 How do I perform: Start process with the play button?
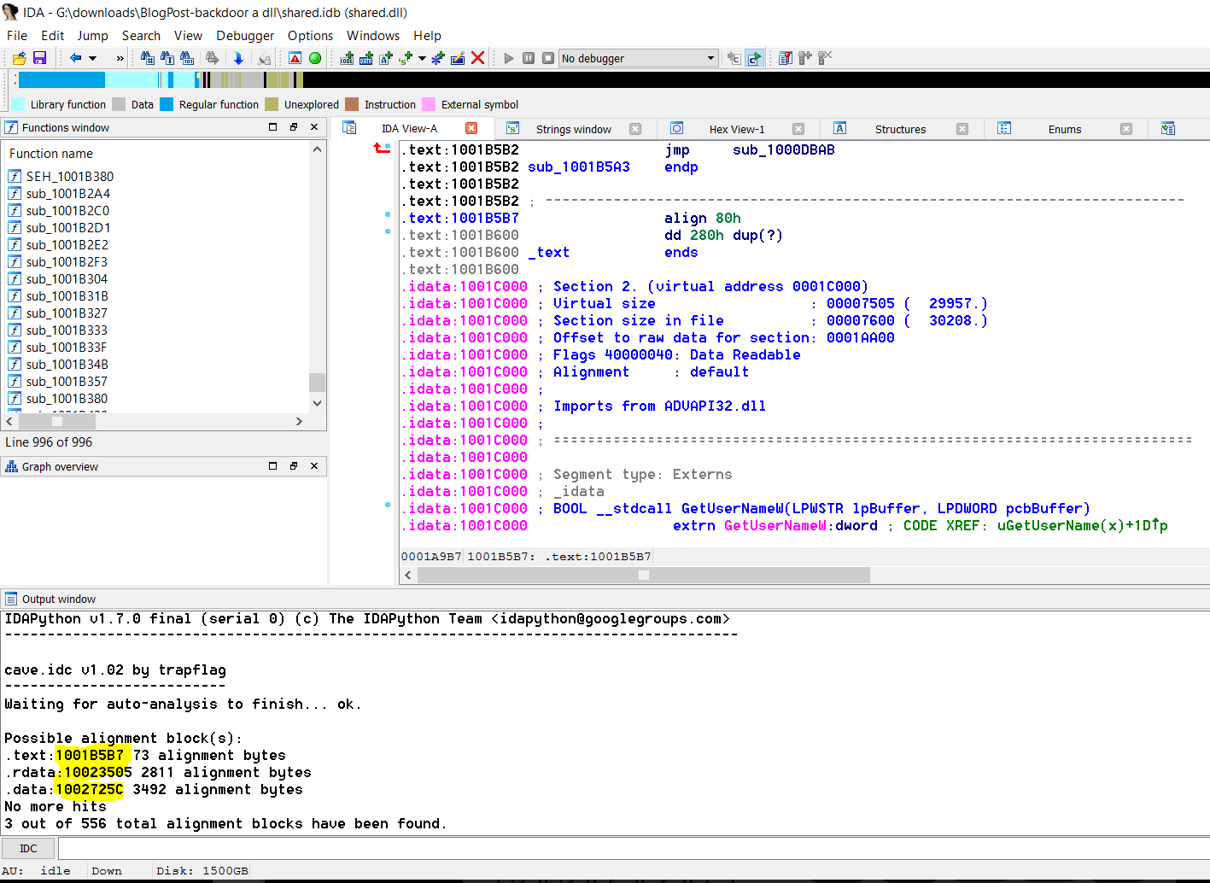509,58
